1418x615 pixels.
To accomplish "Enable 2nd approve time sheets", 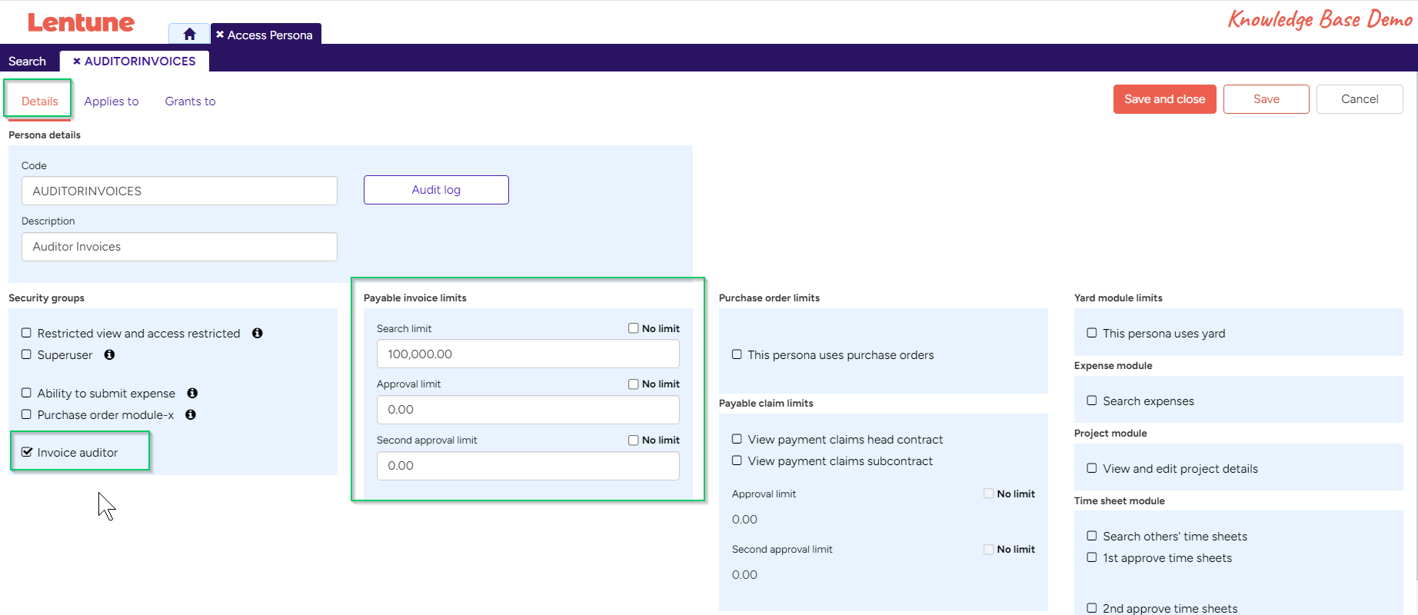I will 1092,608.
